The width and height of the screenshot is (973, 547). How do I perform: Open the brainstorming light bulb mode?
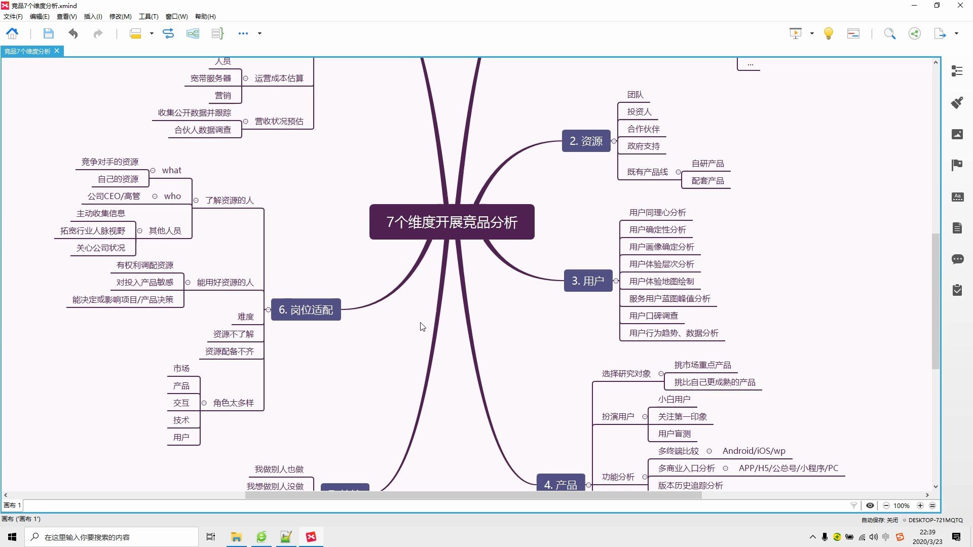[829, 33]
